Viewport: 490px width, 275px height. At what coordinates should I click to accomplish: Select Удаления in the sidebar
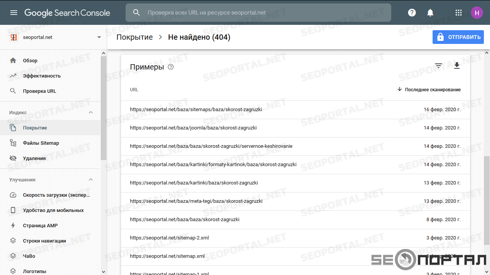pyautogui.click(x=34, y=158)
